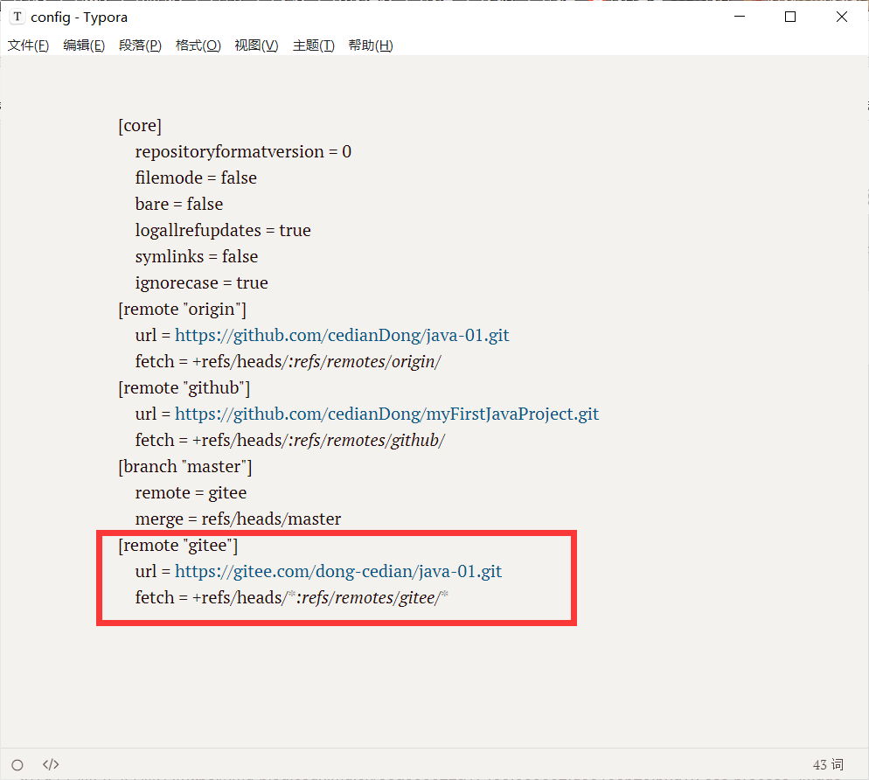The width and height of the screenshot is (869, 780).
Task: Toggle the sidebar circle icon in status bar
Action: pos(17,765)
